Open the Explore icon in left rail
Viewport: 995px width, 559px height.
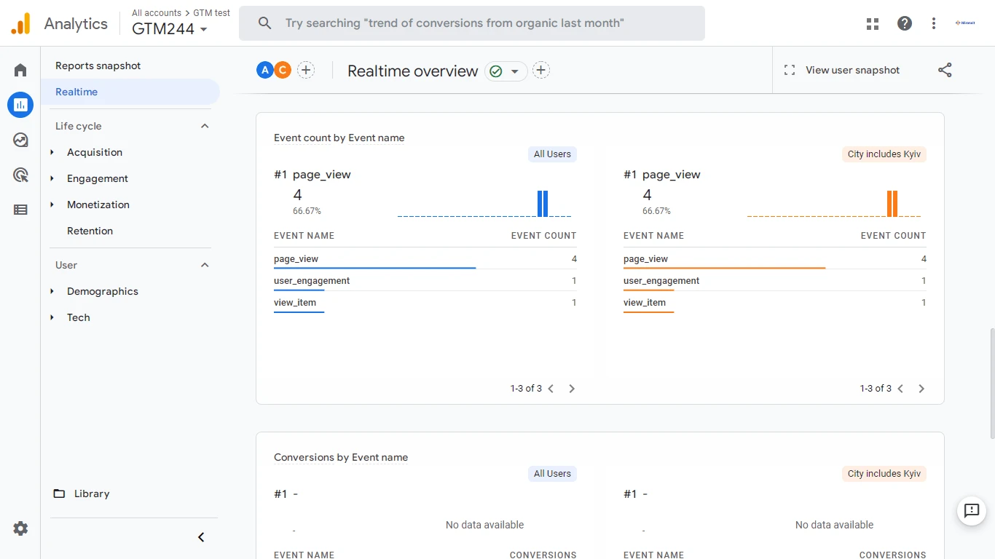click(20, 140)
